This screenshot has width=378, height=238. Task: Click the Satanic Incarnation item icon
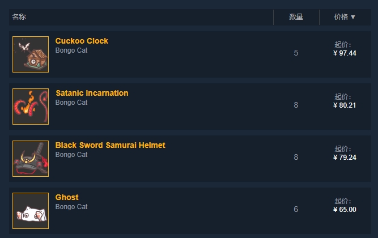pos(31,107)
